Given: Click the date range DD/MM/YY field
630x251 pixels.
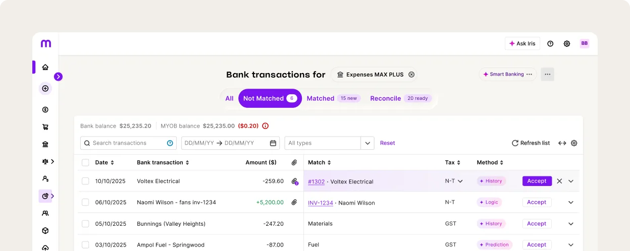Looking at the screenshot, I should tap(230, 143).
